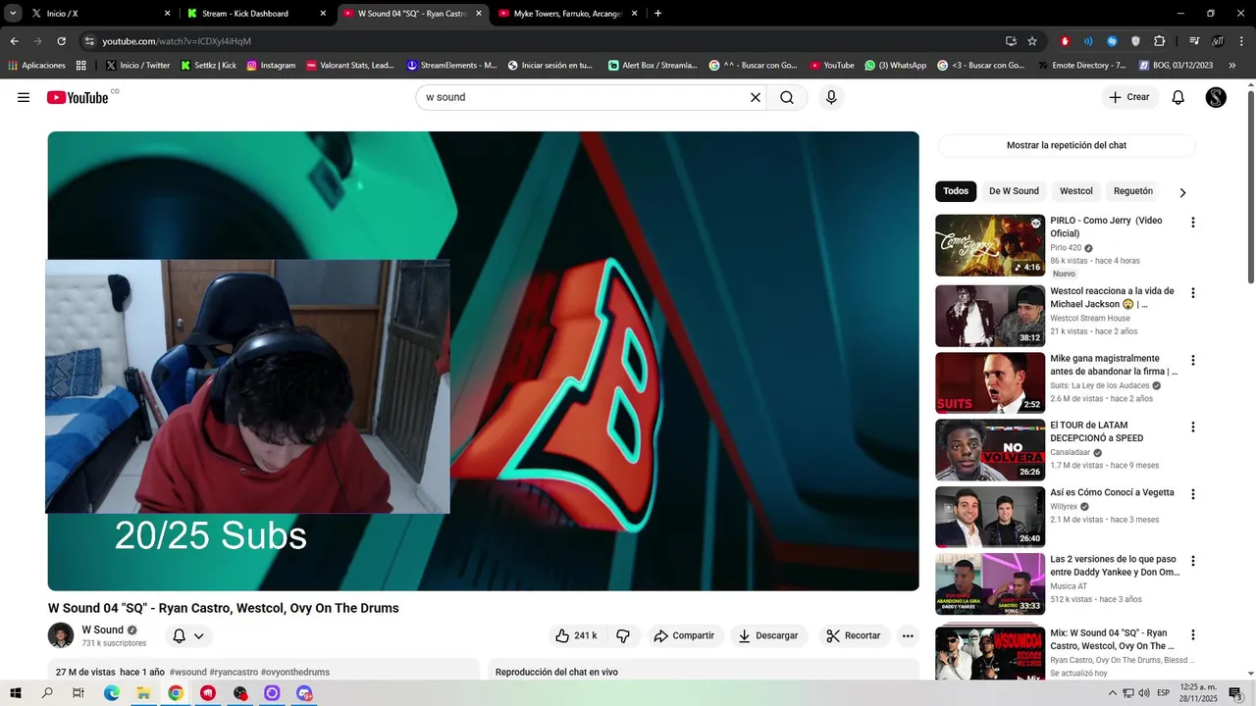The image size is (1256, 706).
Task: Open the YouTube hamburger guide menu
Action: (24, 97)
